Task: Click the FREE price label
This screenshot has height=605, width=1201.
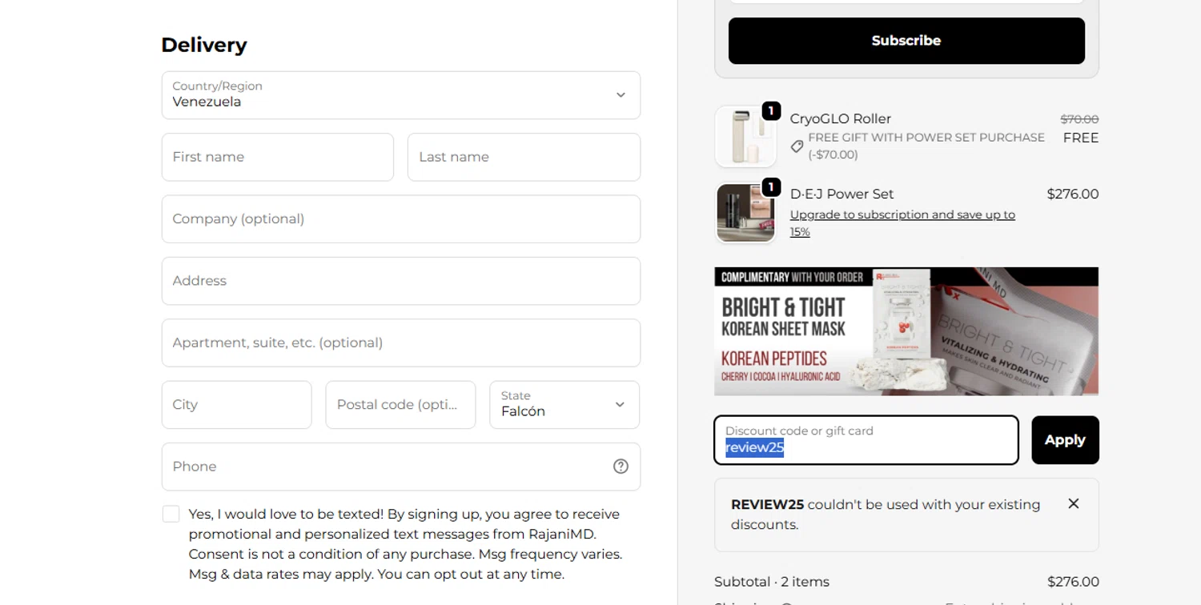Action: click(1081, 138)
